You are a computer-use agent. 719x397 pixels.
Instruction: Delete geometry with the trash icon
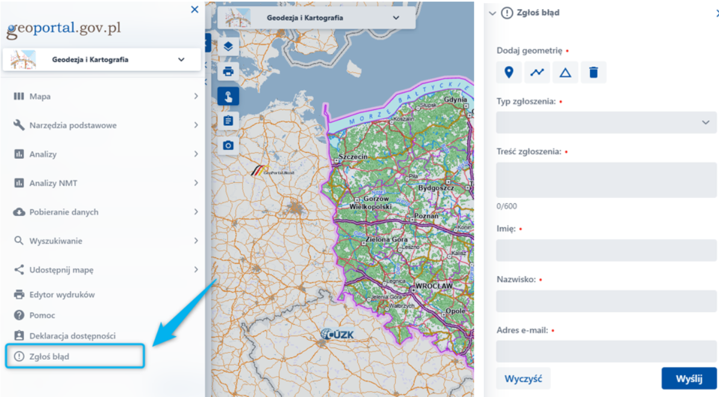[593, 73]
